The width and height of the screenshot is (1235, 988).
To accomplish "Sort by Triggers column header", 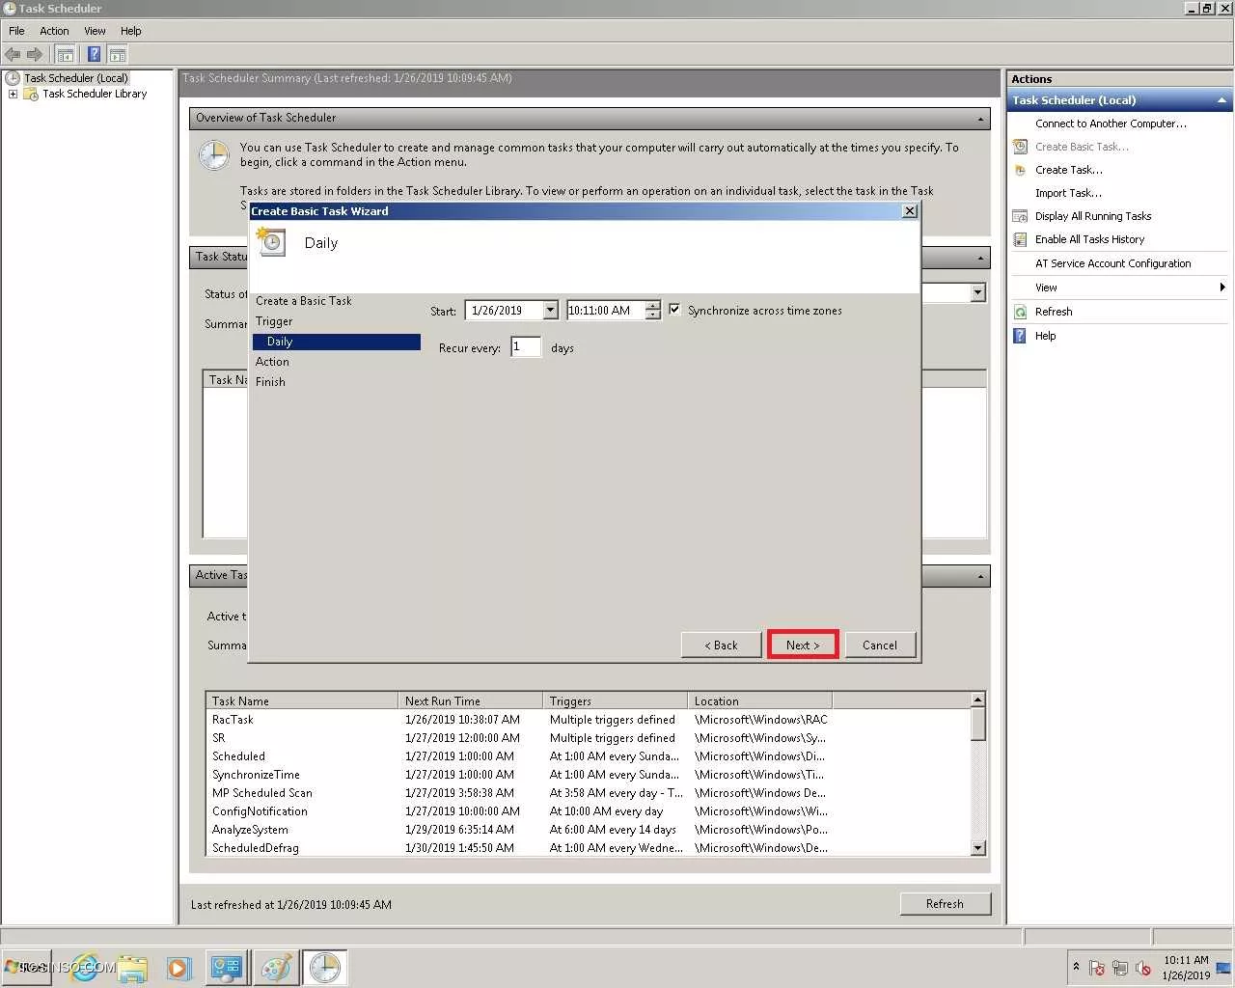I will tap(616, 700).
